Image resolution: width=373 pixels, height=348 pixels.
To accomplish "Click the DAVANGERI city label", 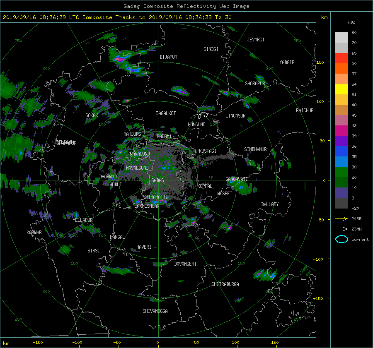I will [185, 264].
